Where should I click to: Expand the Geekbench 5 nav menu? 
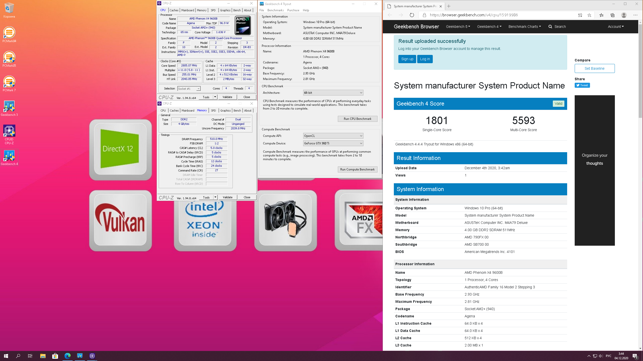pos(458,27)
